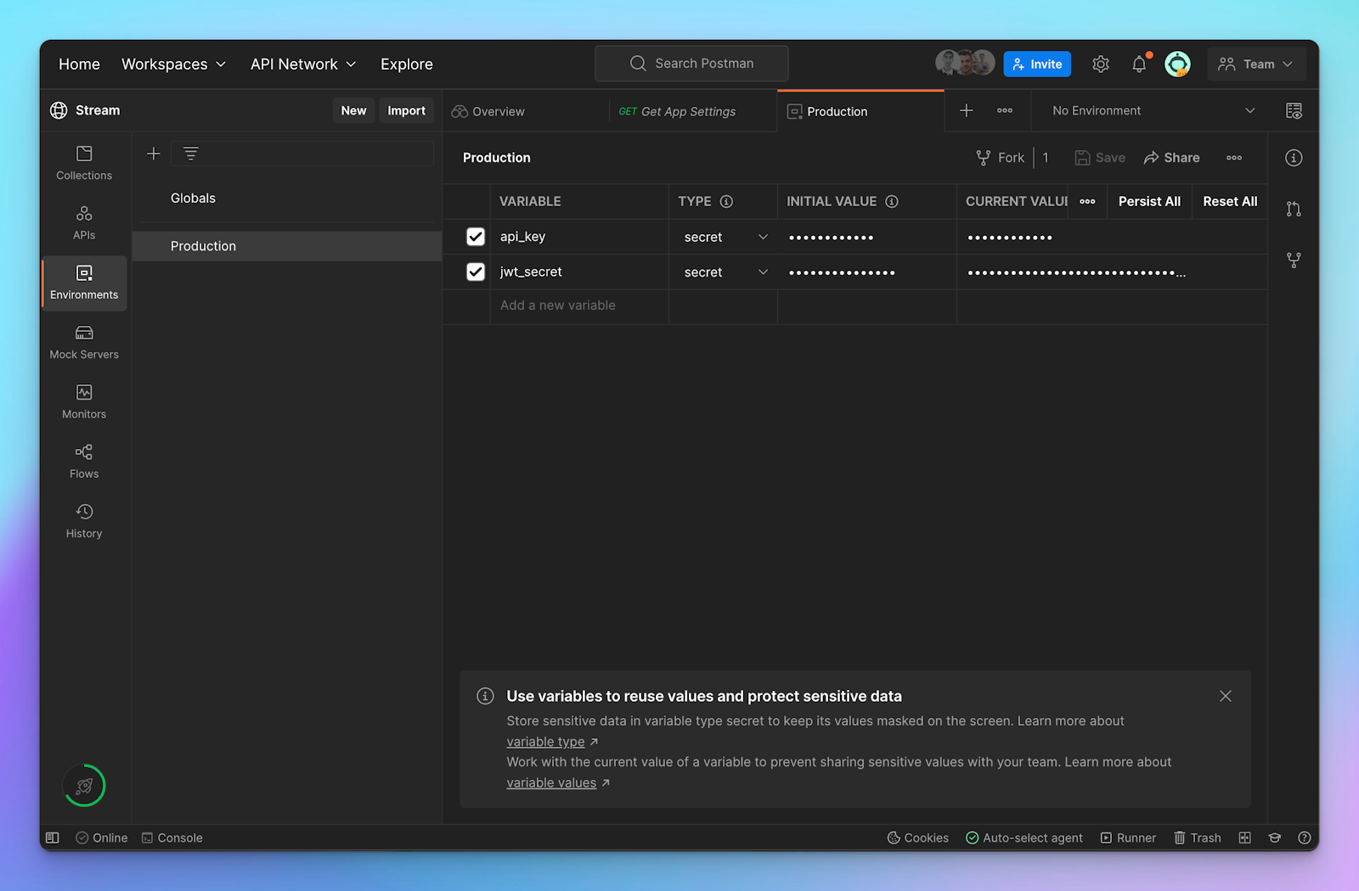
Task: Click the loading progress circle near bottom left
Action: (83, 785)
